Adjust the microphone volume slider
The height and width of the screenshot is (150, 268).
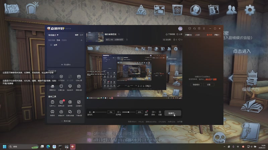(x=100, y=112)
